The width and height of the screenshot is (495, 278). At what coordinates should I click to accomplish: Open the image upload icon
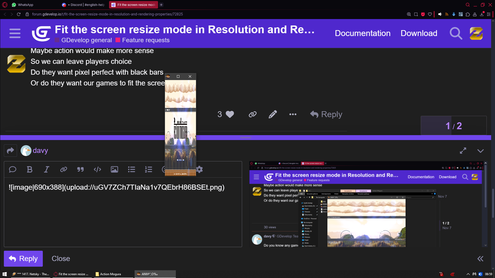[114, 169]
